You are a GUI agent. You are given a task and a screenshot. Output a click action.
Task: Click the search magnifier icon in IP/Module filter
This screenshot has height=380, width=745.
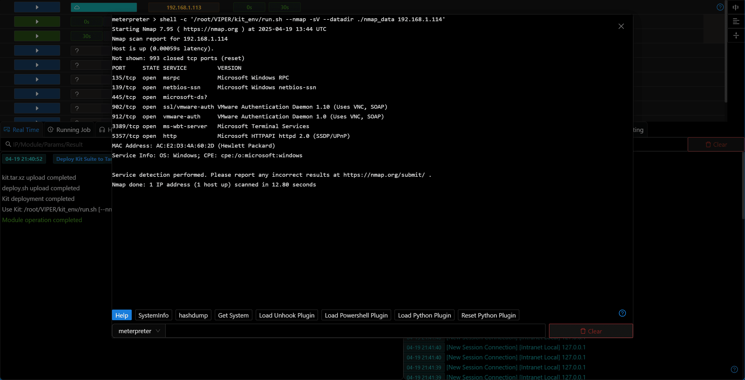tap(8, 144)
